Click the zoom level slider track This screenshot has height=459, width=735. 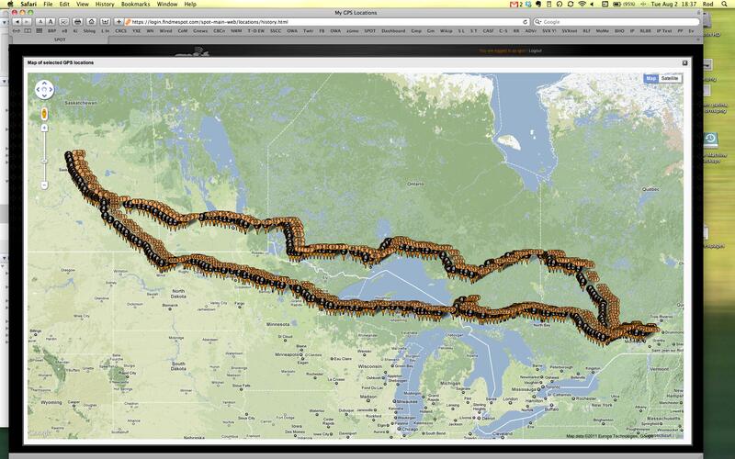[x=44, y=151]
